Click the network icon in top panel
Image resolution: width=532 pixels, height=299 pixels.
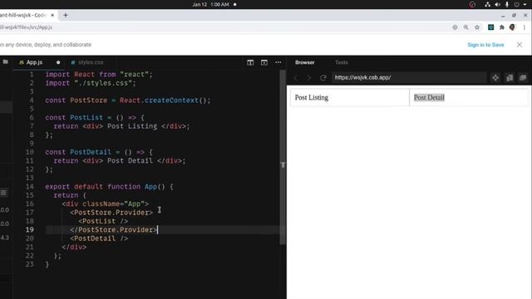click(x=488, y=4)
